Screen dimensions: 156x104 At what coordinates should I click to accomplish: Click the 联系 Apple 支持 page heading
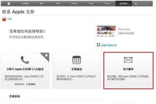click(18, 12)
